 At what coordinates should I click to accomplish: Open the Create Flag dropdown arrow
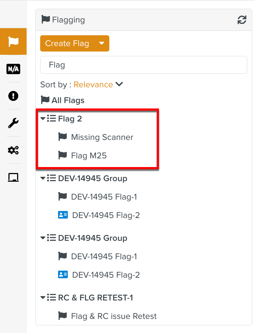102,43
